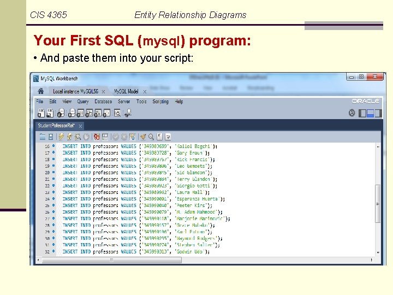Reconnect to DBMS icon
The height and width of the screenshot is (295, 393).
point(128,113)
